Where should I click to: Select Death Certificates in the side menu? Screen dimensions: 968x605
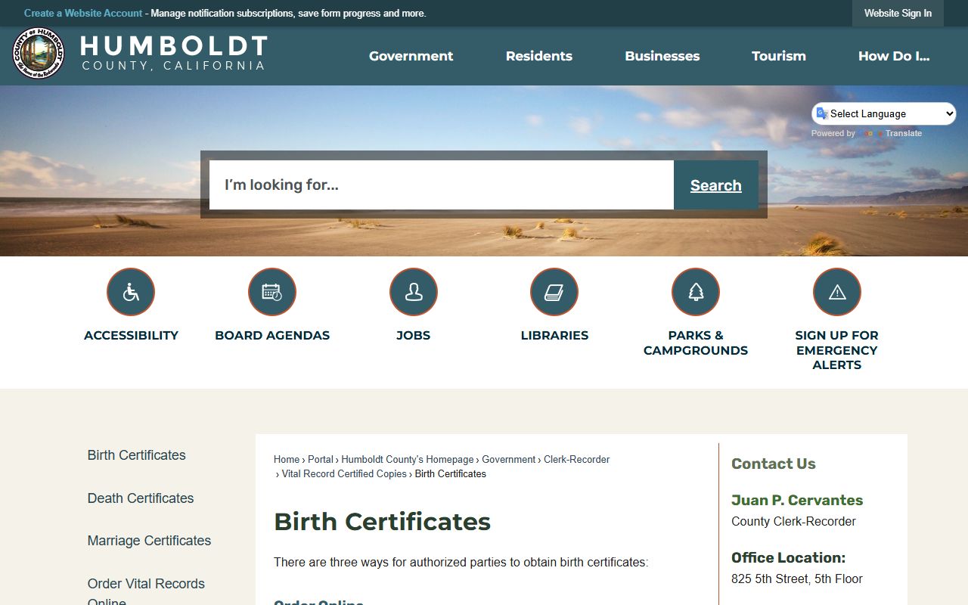click(x=141, y=498)
